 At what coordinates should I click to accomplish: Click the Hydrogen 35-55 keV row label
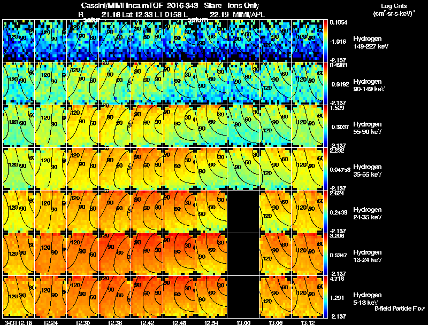(368, 171)
